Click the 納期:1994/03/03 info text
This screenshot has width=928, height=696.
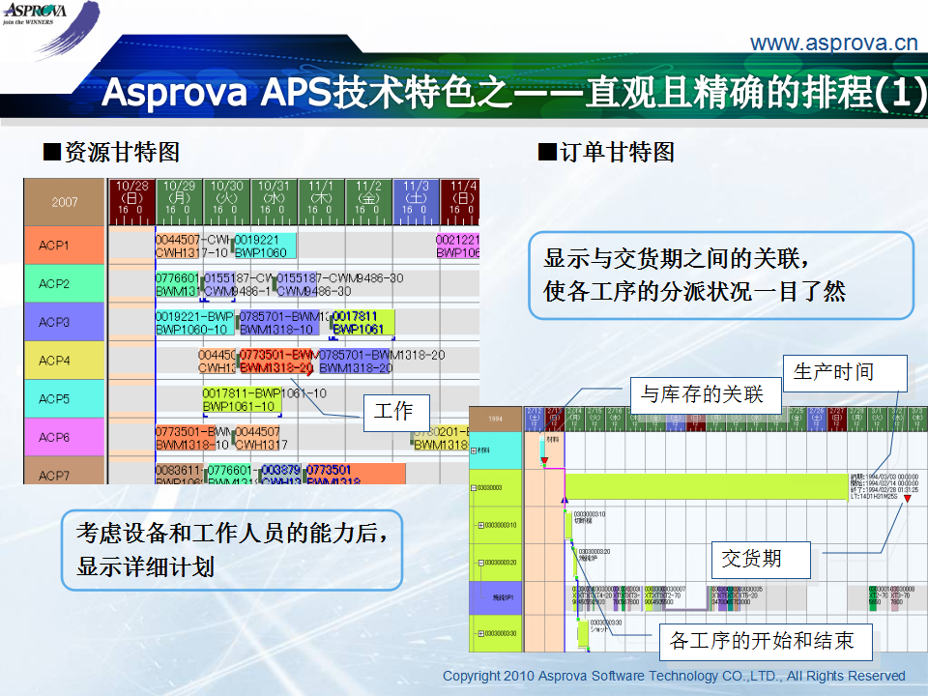pos(884,477)
